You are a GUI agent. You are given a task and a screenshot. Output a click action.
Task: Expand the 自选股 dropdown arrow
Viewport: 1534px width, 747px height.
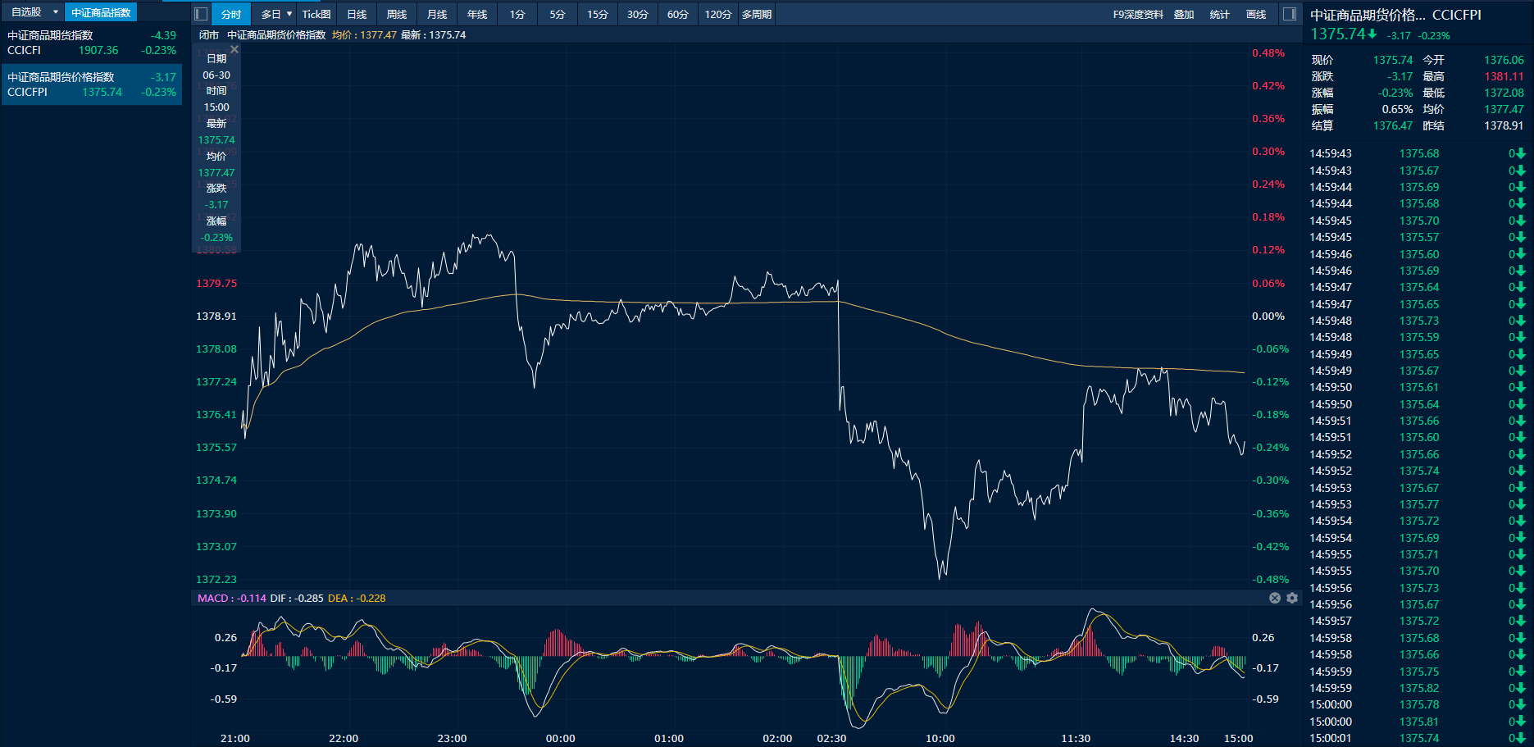coord(56,12)
